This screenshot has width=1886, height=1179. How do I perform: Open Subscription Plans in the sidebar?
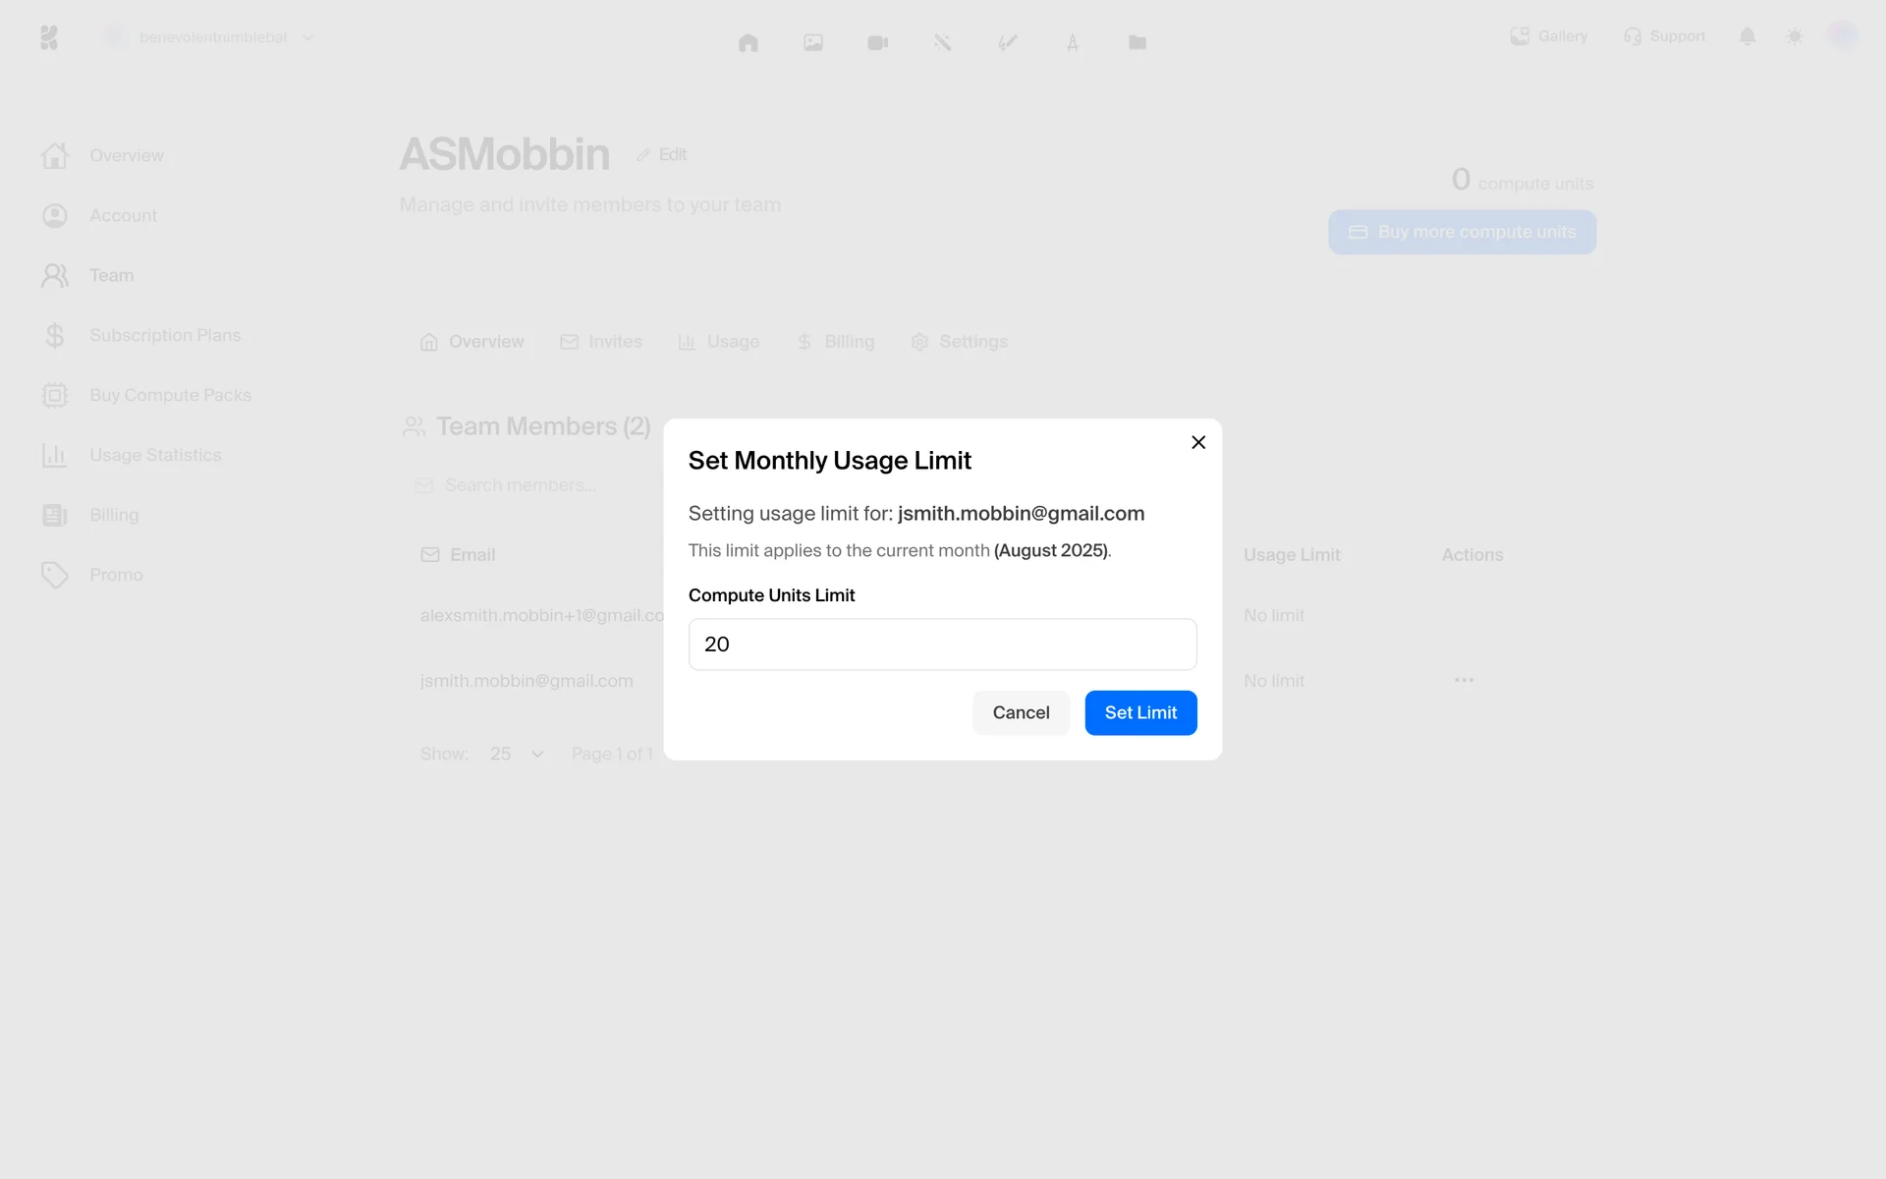164,335
